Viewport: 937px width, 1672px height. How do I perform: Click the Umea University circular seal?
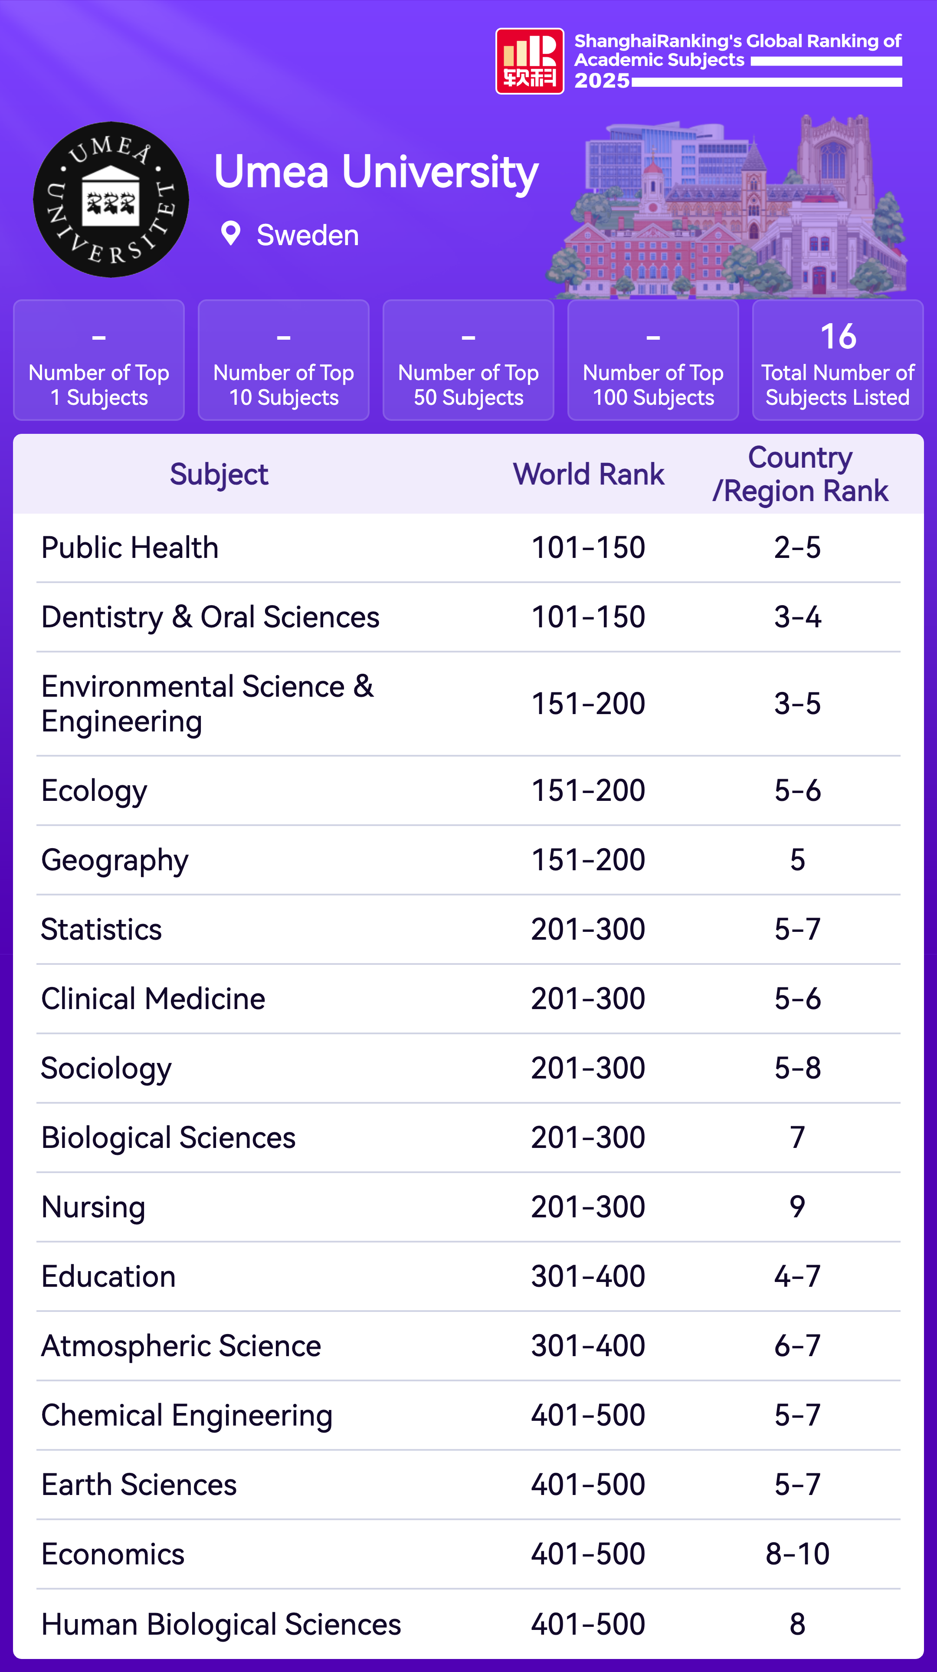(111, 200)
